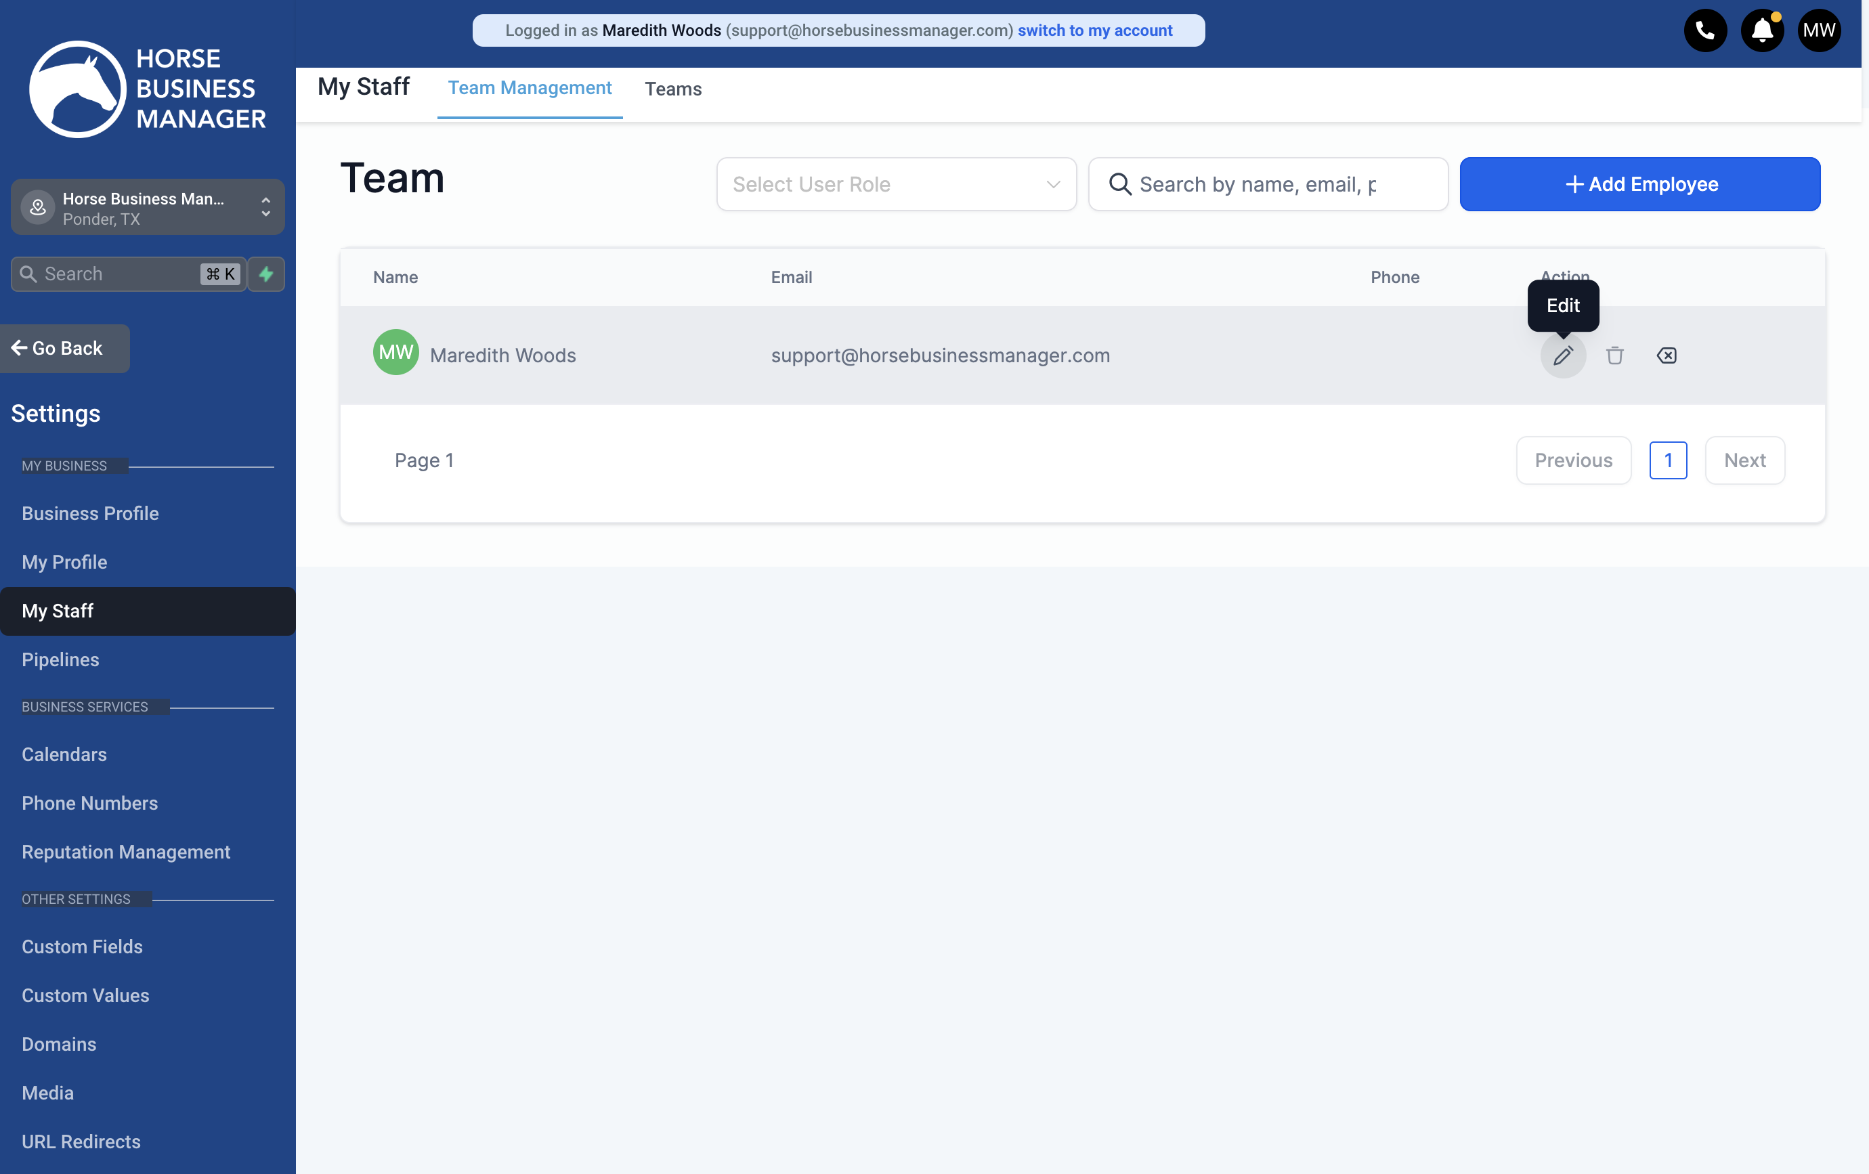The image size is (1869, 1174).
Task: Click the phone dialer icon in header
Action: [1704, 31]
